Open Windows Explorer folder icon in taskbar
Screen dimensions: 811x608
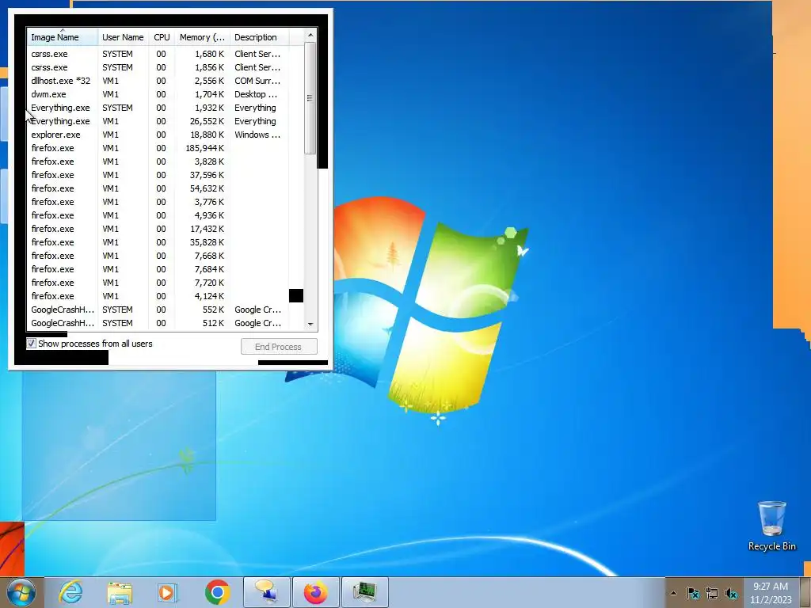[x=120, y=592]
